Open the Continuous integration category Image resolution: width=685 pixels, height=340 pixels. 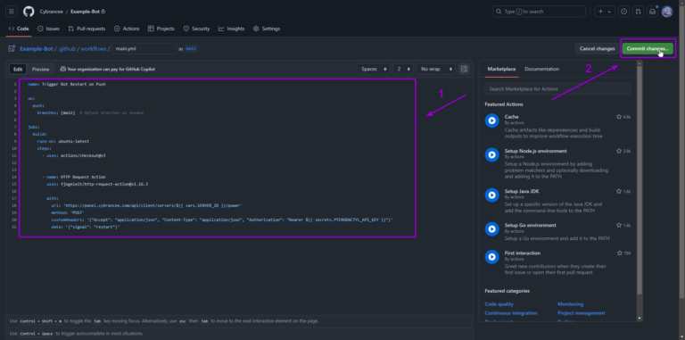(511, 313)
